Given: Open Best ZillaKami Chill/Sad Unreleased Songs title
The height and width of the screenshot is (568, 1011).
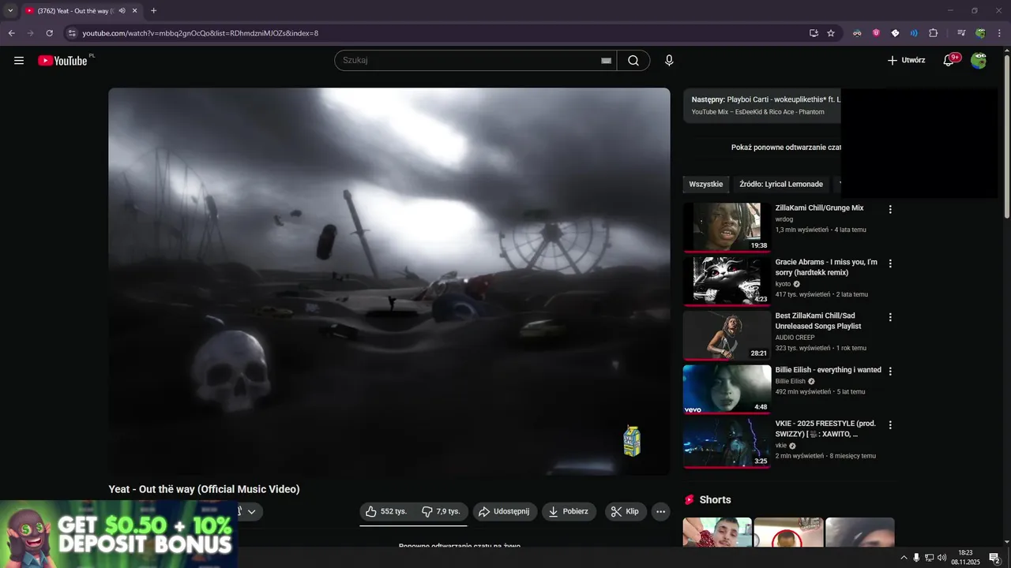Looking at the screenshot, I should [818, 321].
